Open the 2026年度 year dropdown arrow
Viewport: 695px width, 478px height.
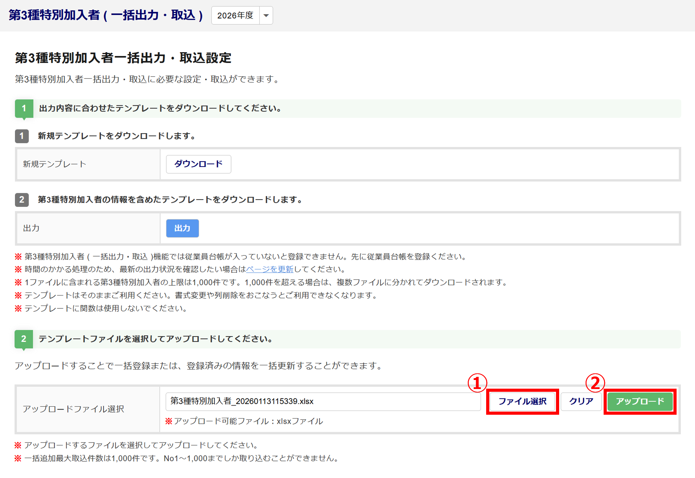pyautogui.click(x=266, y=16)
